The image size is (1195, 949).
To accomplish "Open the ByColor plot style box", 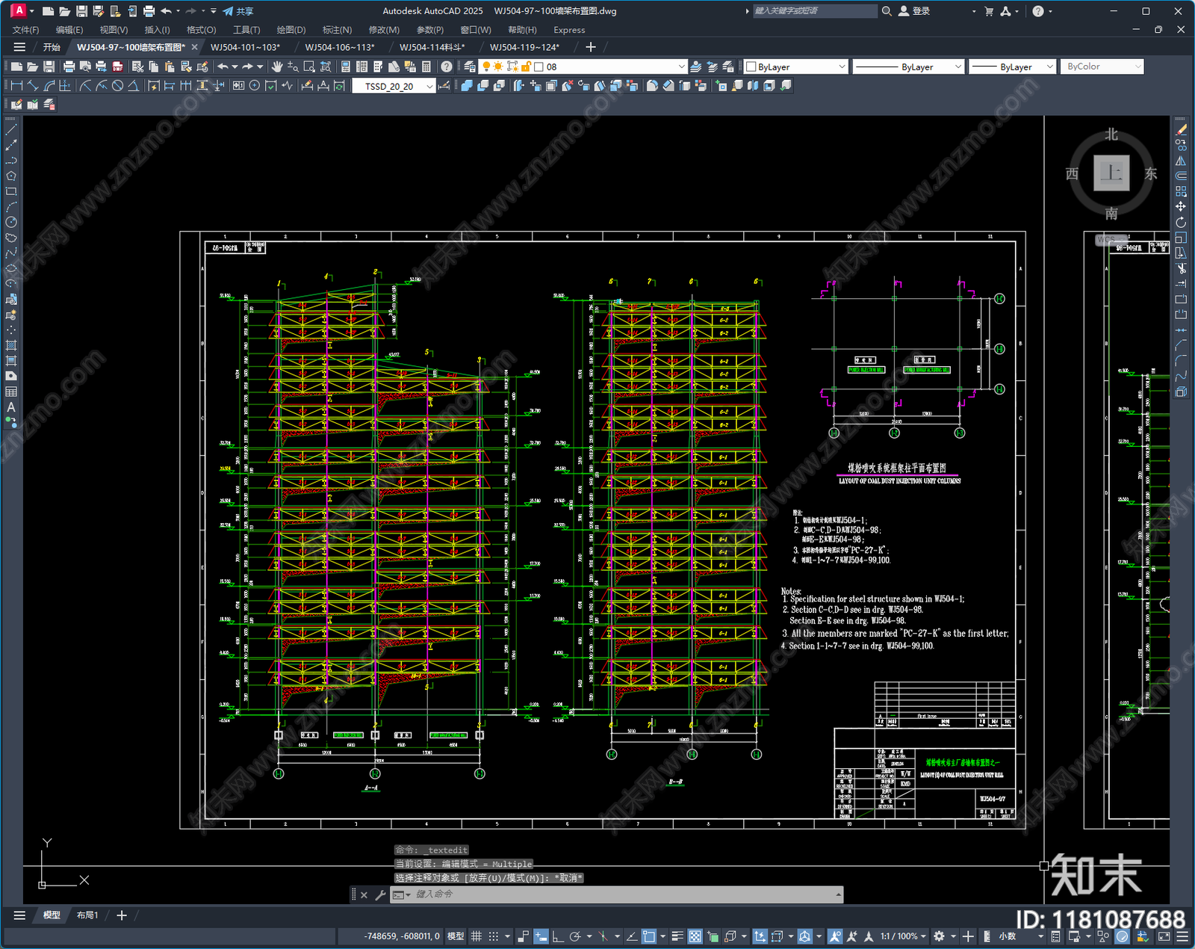I will 1102,67.
